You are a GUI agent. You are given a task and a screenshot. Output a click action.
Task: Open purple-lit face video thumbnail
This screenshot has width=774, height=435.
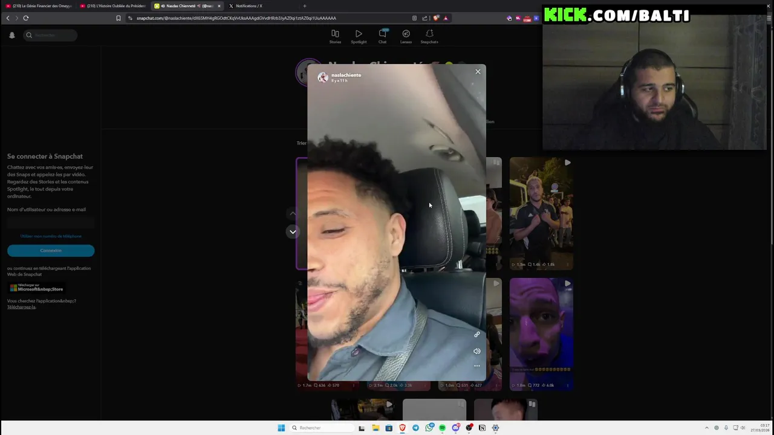pos(541,334)
